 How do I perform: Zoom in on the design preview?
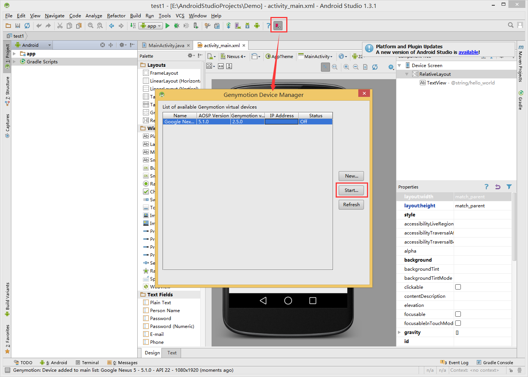coord(346,67)
